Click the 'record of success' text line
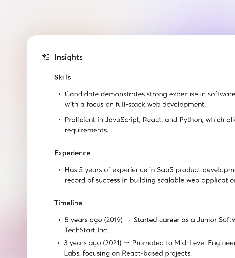This screenshot has width=235, height=258. tap(149, 180)
